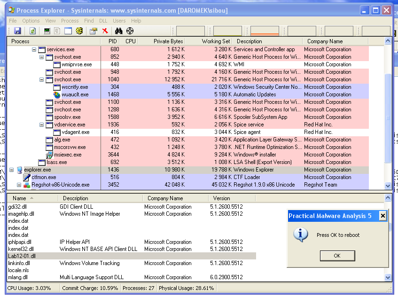Open the DLL menu
The height and width of the screenshot is (297, 398).
[x=103, y=21]
